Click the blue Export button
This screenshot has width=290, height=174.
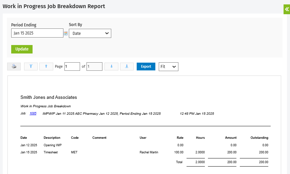click(146, 66)
